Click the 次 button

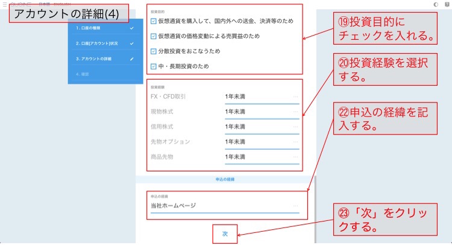coord(225,234)
